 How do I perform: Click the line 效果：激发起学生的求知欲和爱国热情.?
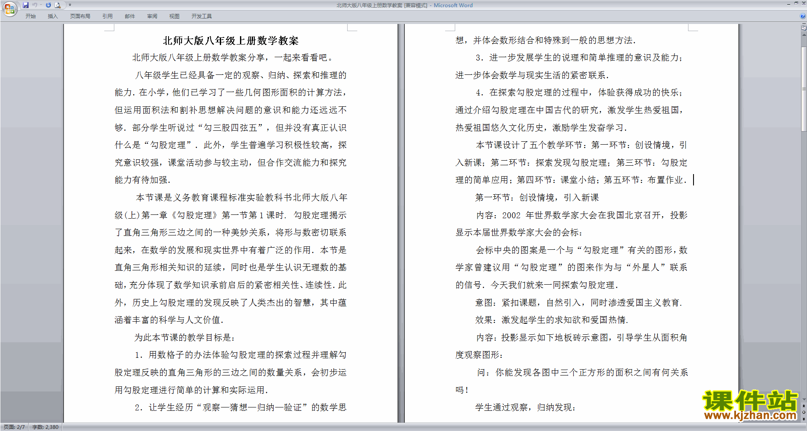pos(552,320)
